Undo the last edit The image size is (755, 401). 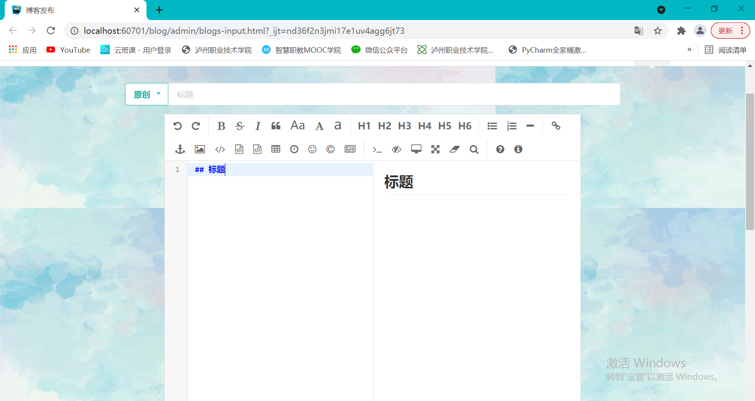tap(177, 126)
